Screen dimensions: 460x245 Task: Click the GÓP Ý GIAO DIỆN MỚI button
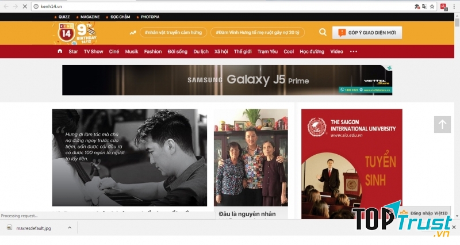coord(367,33)
